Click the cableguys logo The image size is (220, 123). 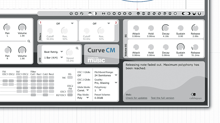tap(195, 96)
